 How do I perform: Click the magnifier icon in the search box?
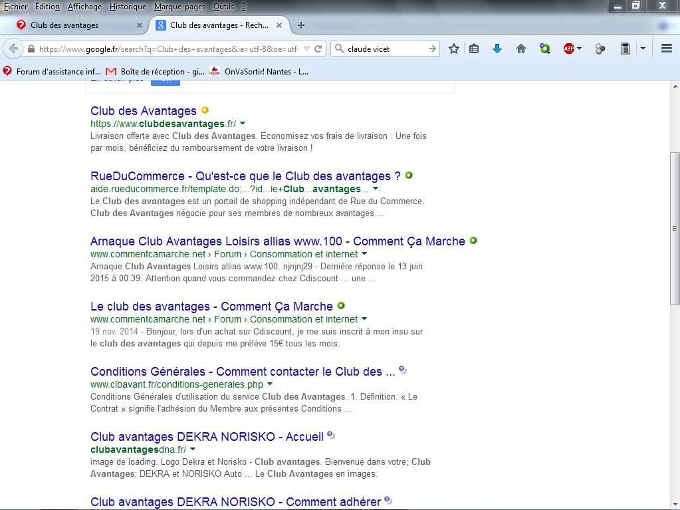tap(340, 49)
